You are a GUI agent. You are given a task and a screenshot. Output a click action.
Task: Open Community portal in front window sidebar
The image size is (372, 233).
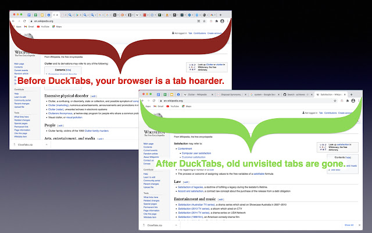[152, 181]
